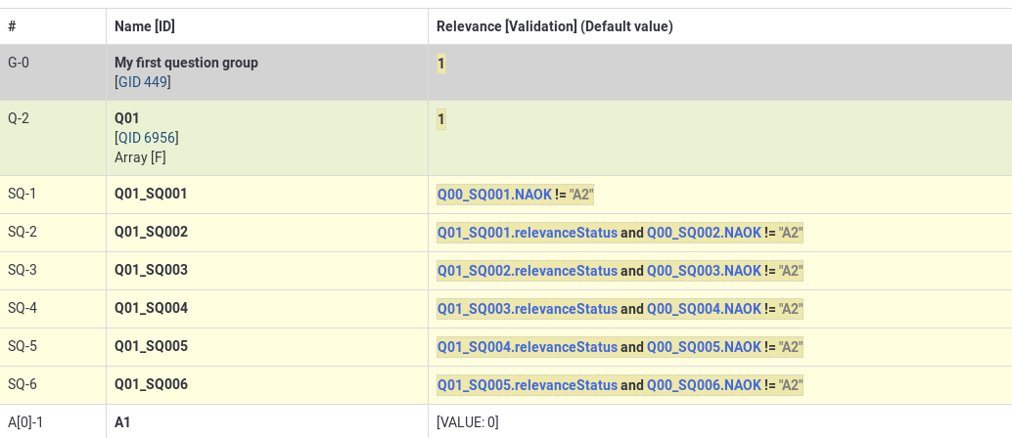The height and width of the screenshot is (438, 1012).
Task: Click the Q01_SQ005.relevanceStatus variable link
Action: 528,385
